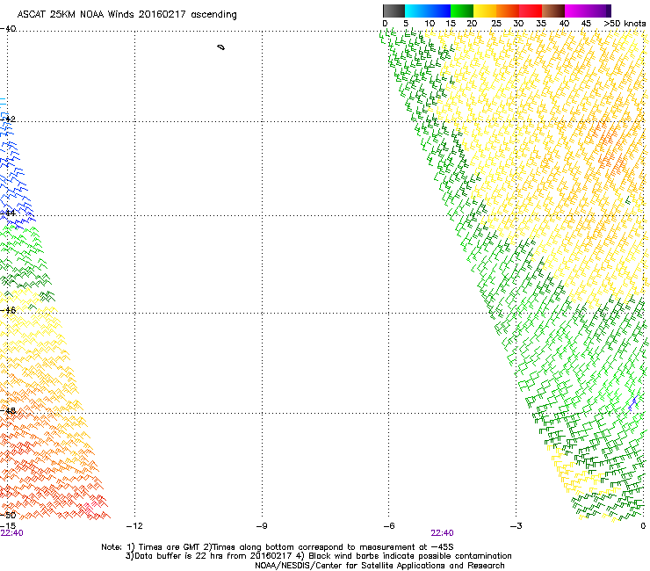
Task: Click the purple 22:40 time under -15
Action: click(x=12, y=533)
